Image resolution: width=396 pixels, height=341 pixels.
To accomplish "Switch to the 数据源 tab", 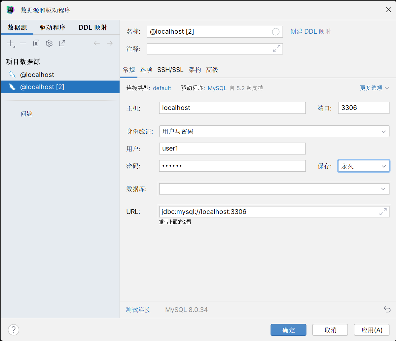I will point(17,27).
